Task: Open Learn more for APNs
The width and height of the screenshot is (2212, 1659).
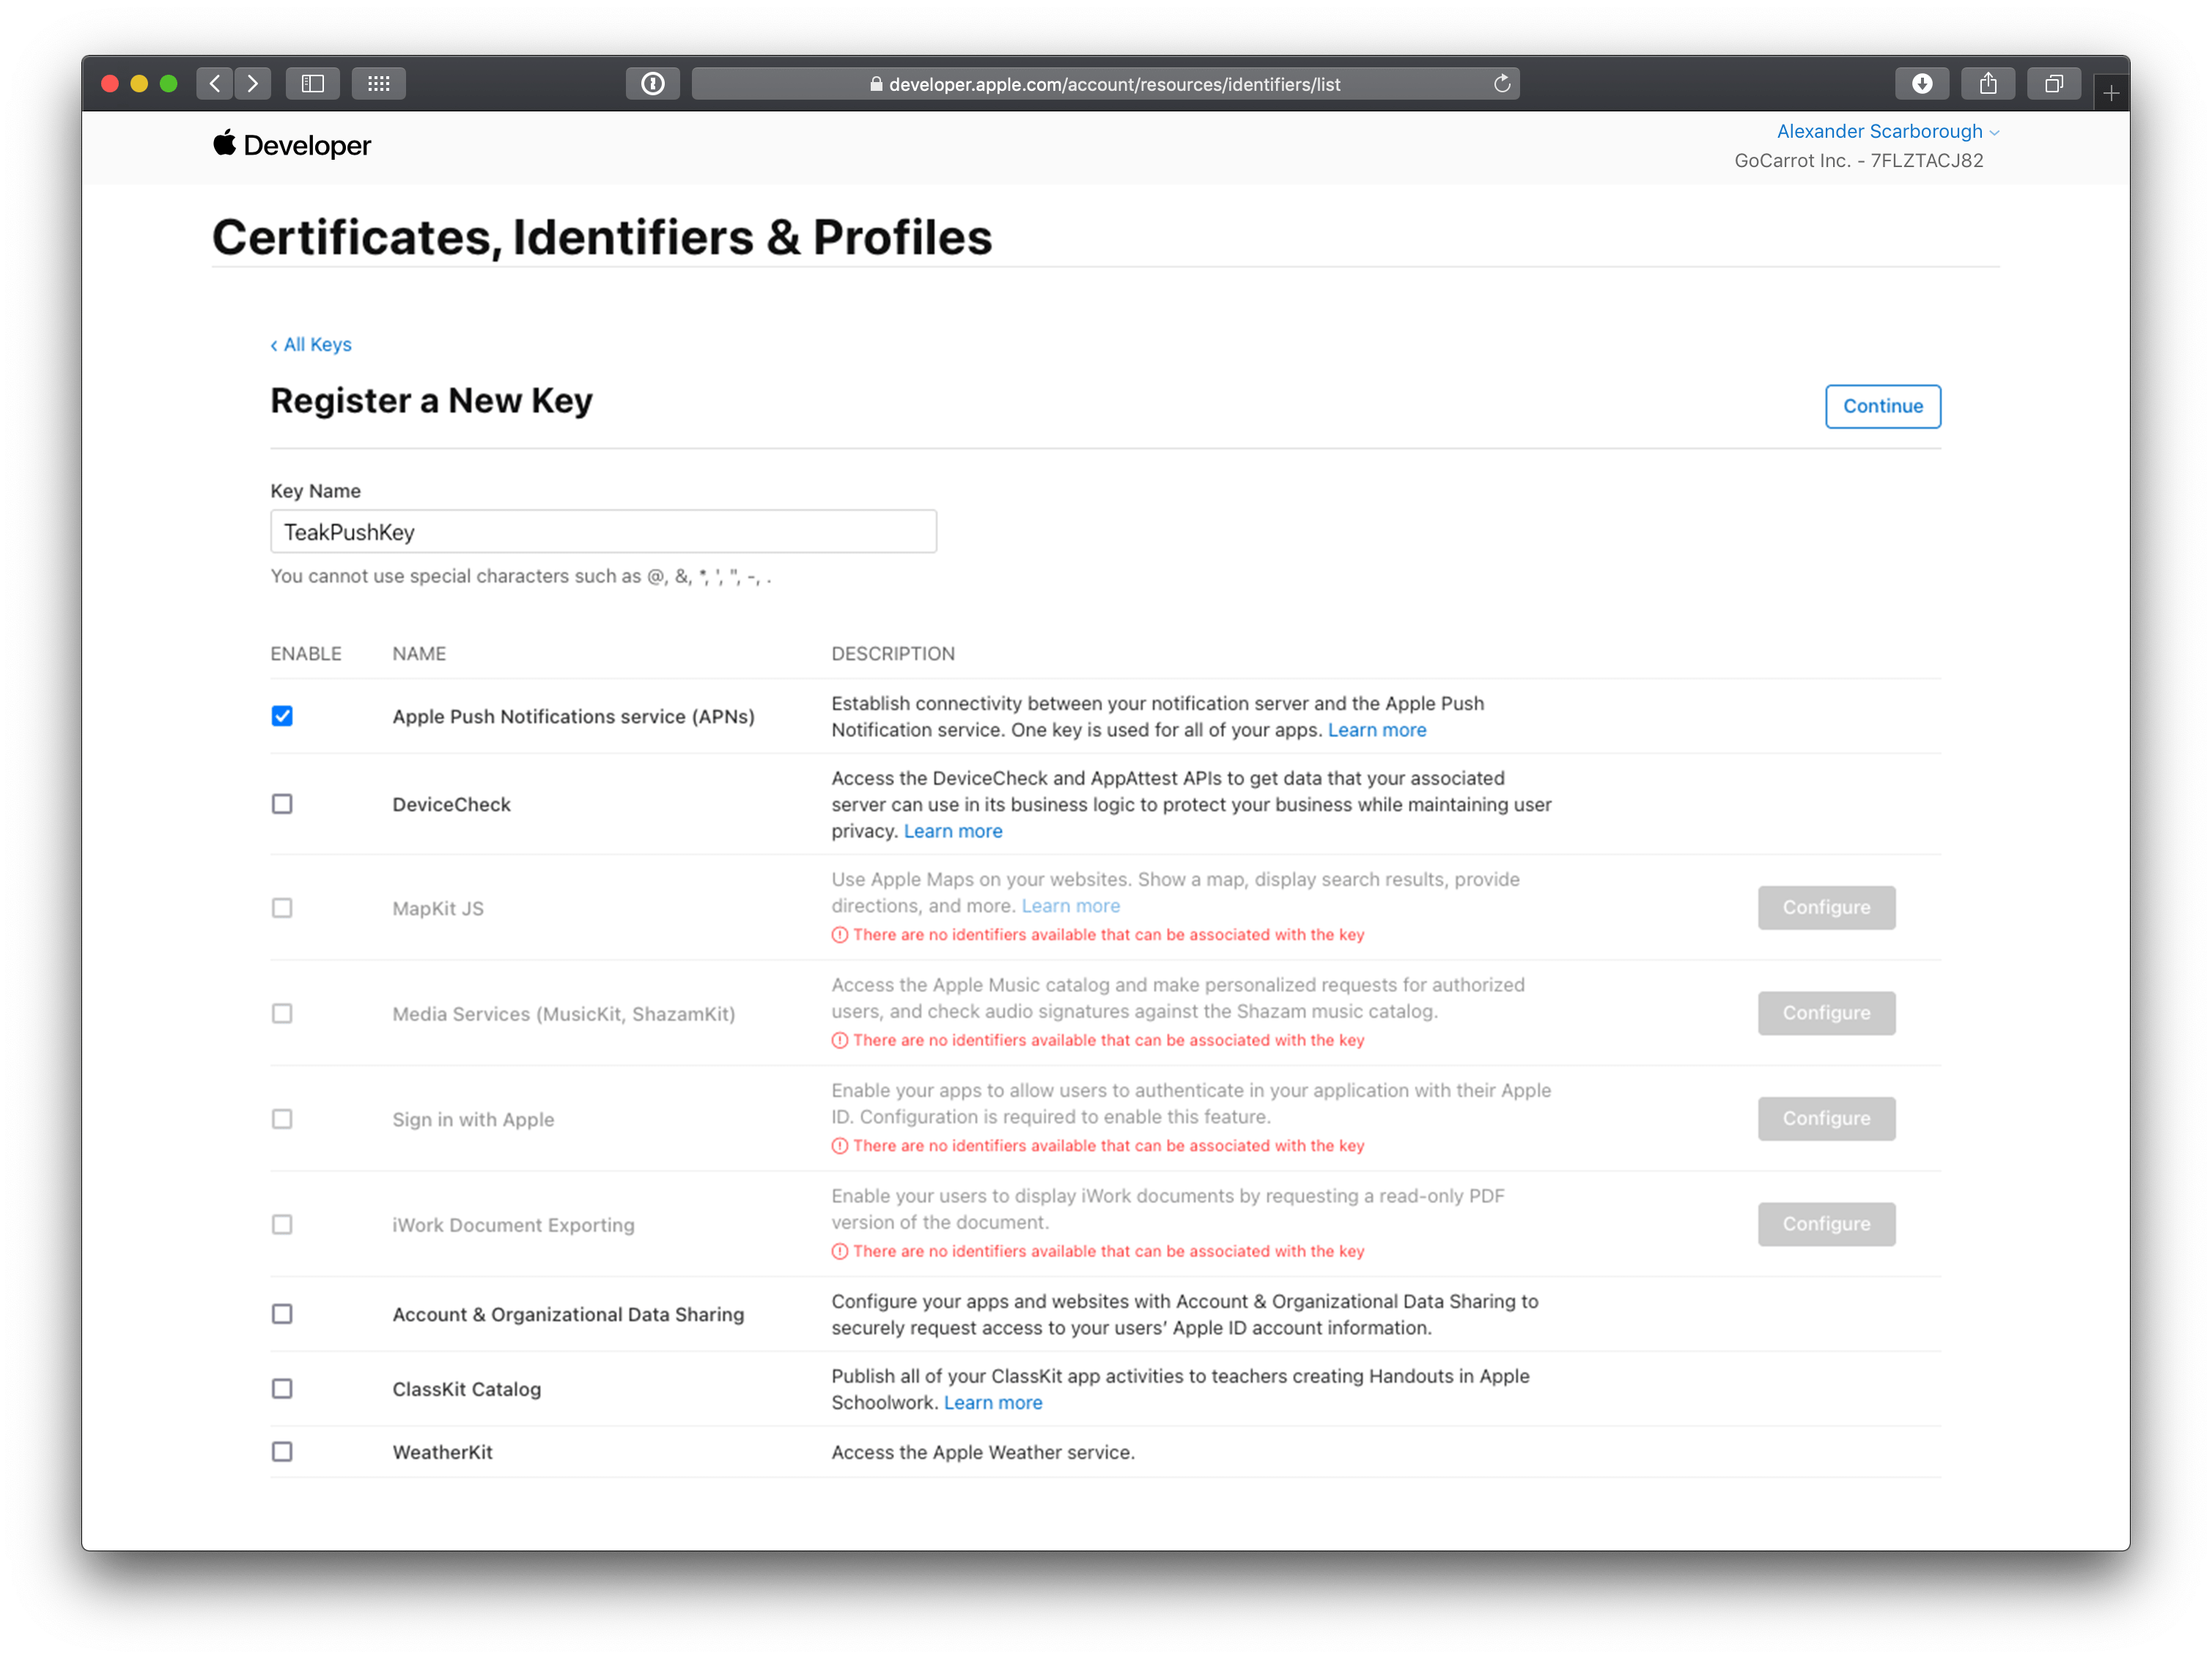Action: tap(1377, 730)
